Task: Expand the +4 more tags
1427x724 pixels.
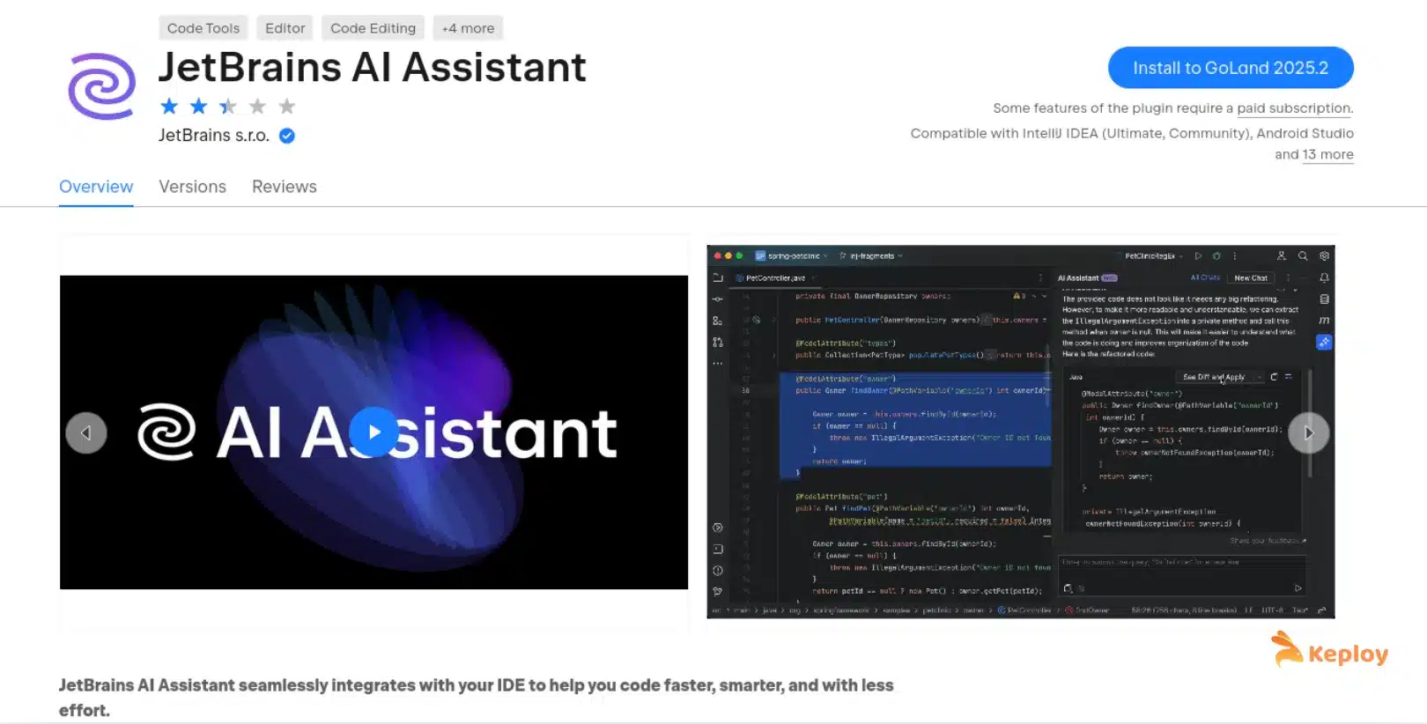Action: pos(468,28)
